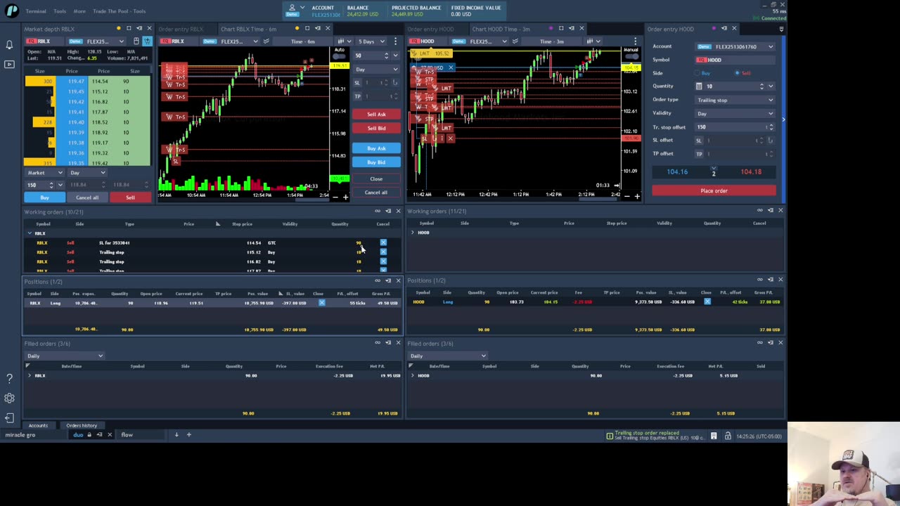The image size is (900, 506).
Task: Cancel the 97.80 USD order label on HOOD chart
Action: tap(451, 67)
